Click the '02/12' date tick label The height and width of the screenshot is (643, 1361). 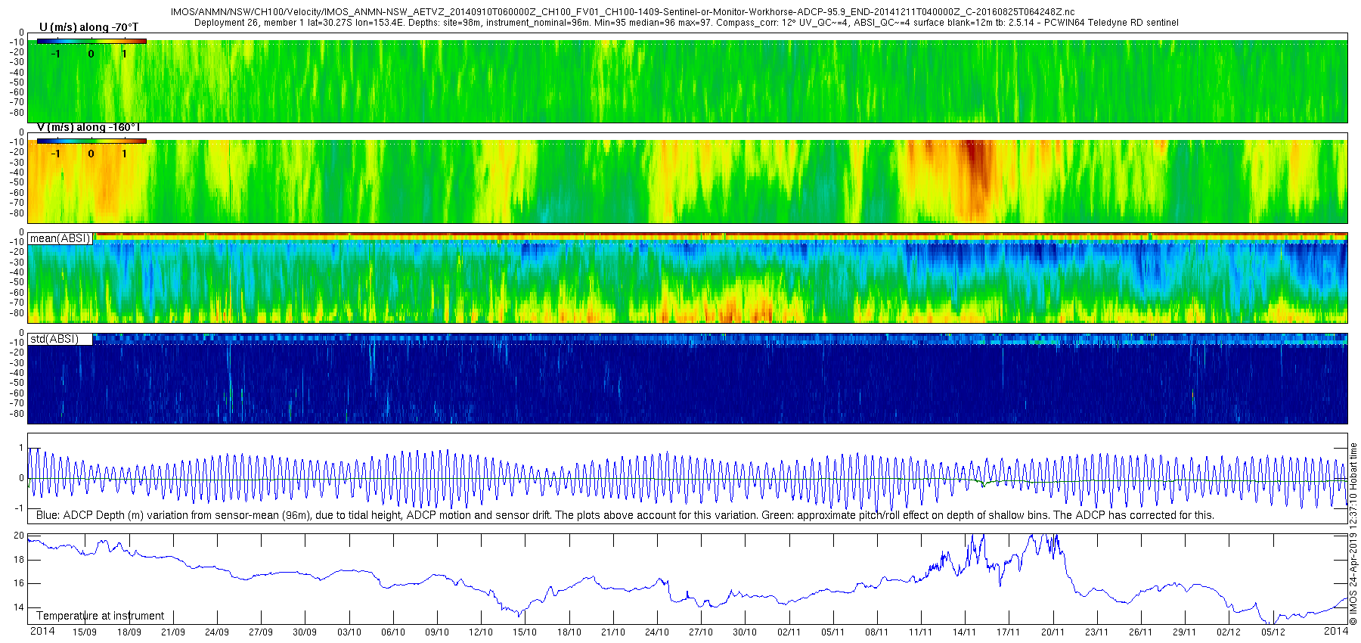[1229, 632]
